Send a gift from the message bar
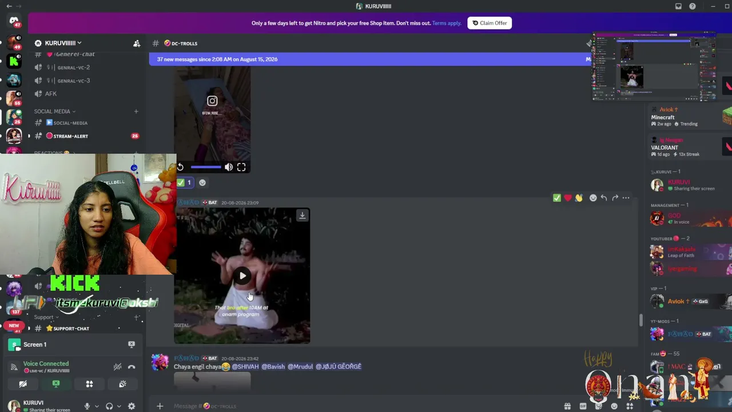 [x=567, y=406]
